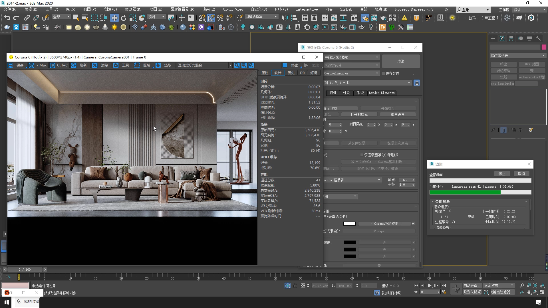Enable the 保存文件 checkbox
The height and width of the screenshot is (308, 548).
coord(384,73)
